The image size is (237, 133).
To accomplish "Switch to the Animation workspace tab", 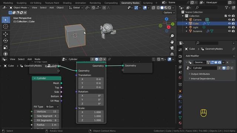I will [x=80, y=3].
